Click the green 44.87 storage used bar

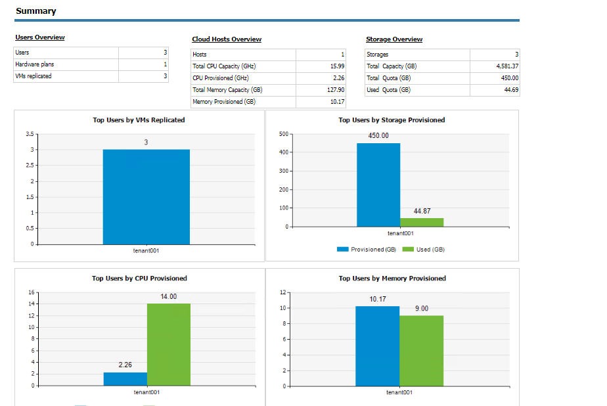(422, 223)
